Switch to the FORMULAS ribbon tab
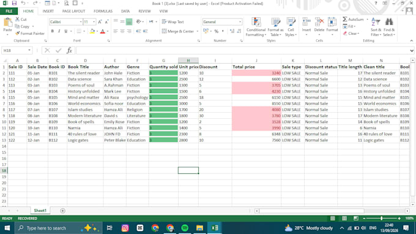 click(103, 11)
